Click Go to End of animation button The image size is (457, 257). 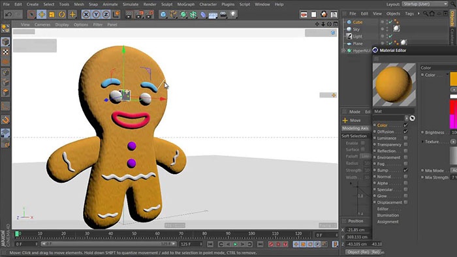[260, 244]
